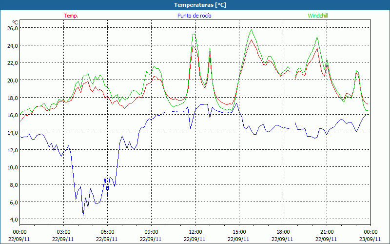
Task: Click the '00:00' time label for 22/09/11
Action: click(x=19, y=232)
